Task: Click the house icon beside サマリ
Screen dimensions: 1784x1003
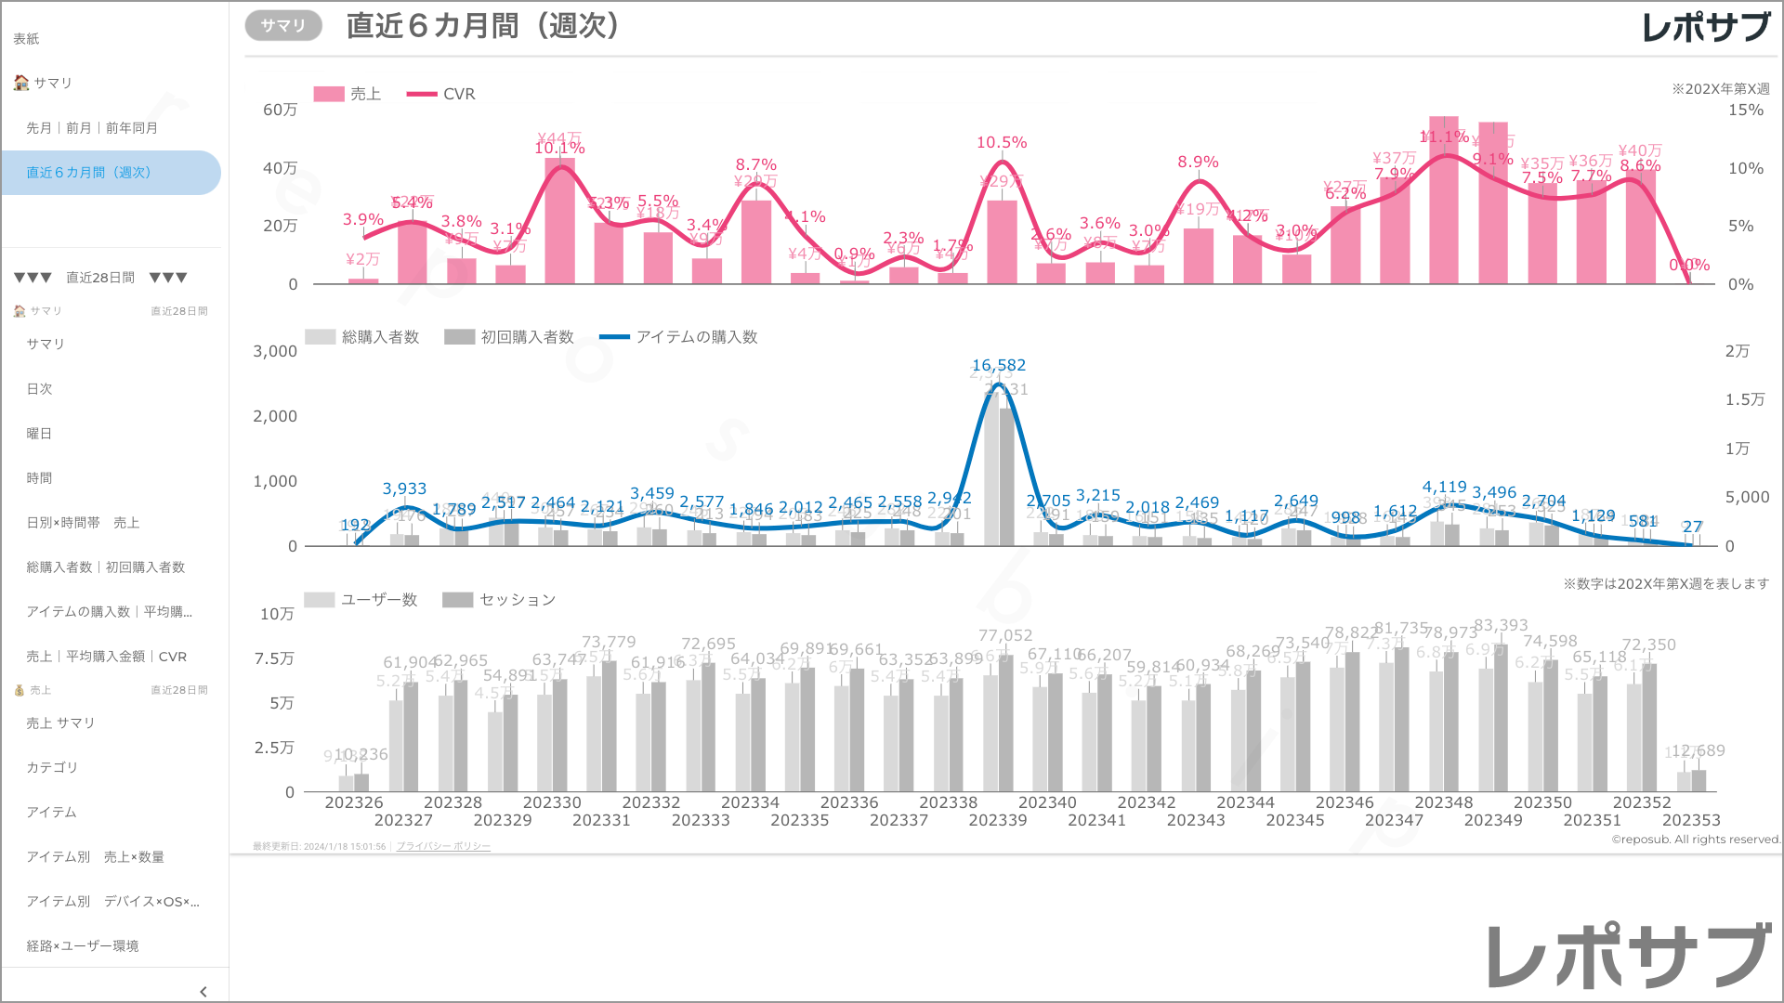Action: click(x=20, y=83)
